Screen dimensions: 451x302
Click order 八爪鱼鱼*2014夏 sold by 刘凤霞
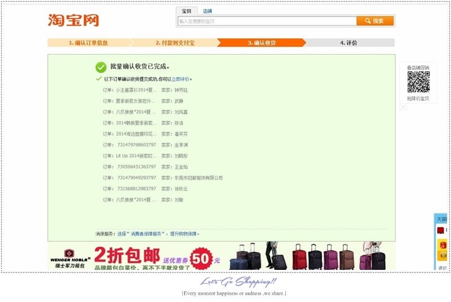pos(135,112)
